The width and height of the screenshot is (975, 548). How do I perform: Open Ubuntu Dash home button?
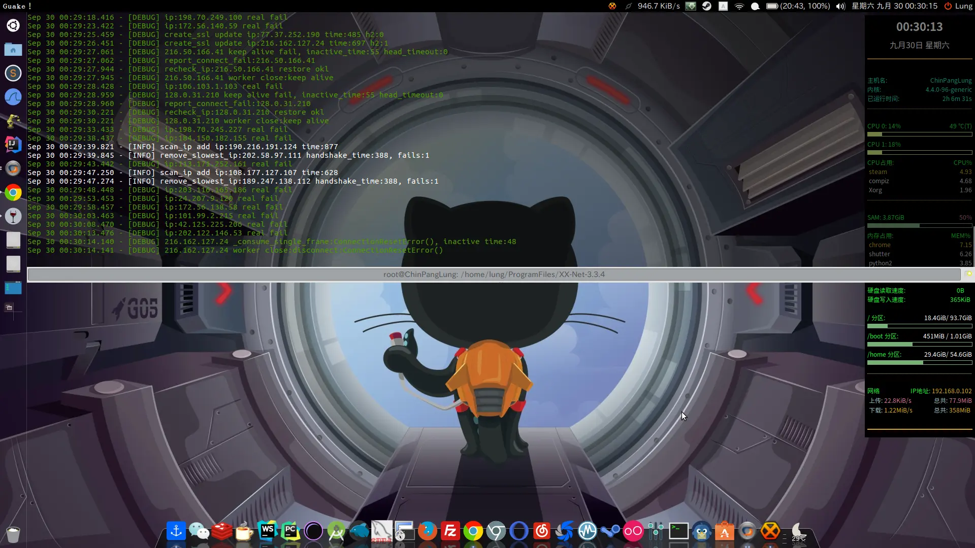pos(13,25)
